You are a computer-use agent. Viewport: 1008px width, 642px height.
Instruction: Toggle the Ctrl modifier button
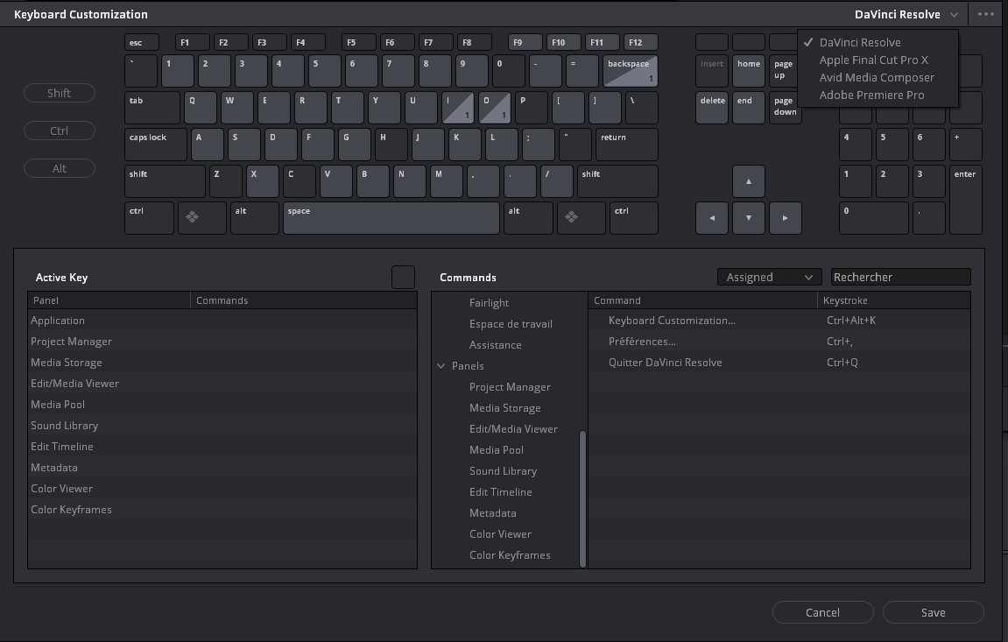click(x=60, y=131)
